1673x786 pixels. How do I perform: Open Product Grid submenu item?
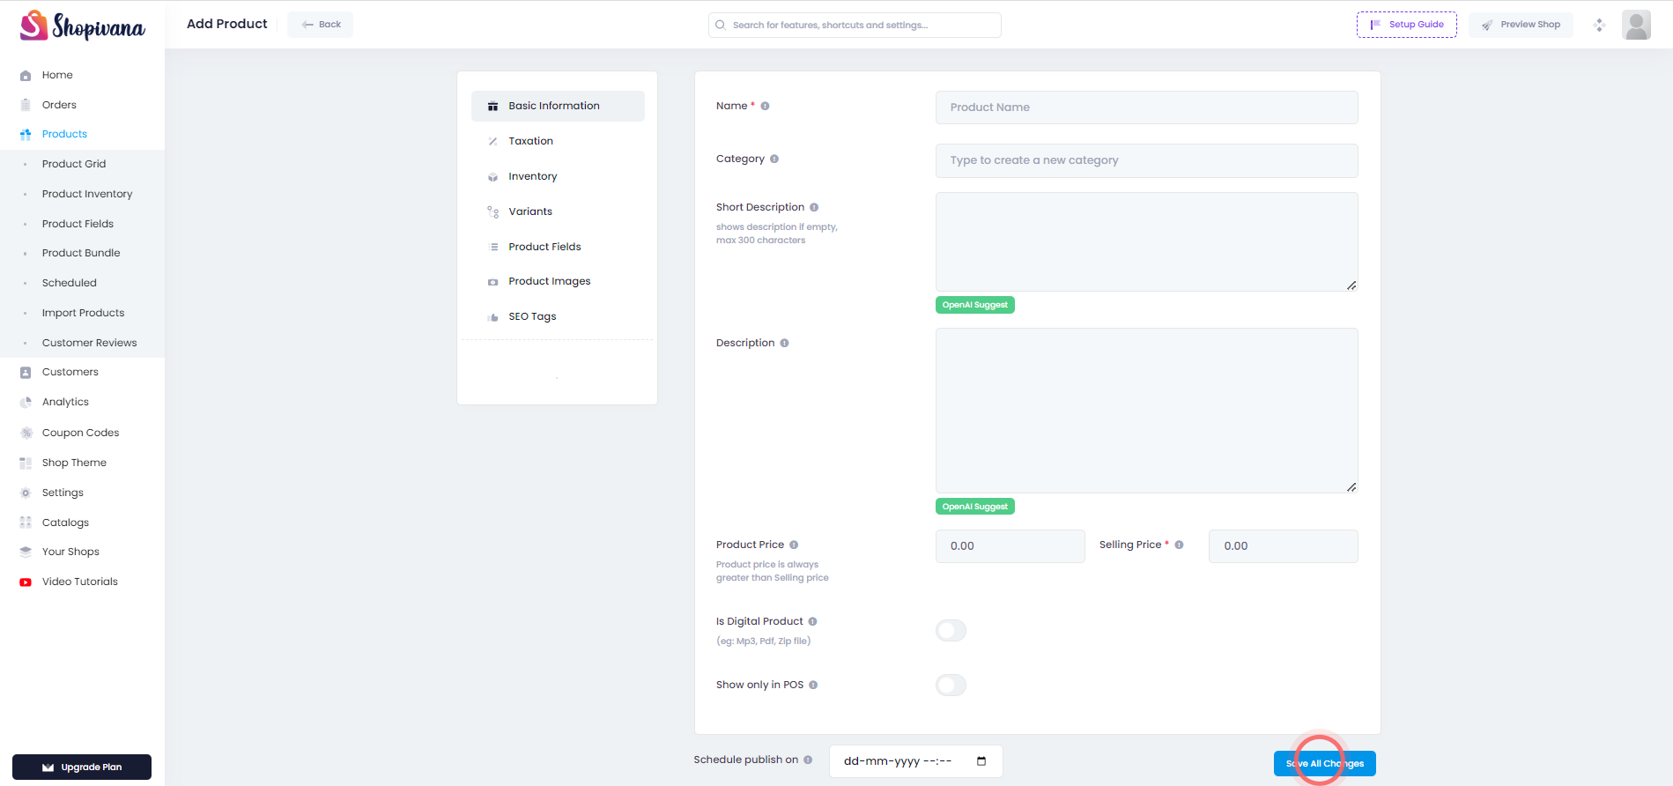74,164
